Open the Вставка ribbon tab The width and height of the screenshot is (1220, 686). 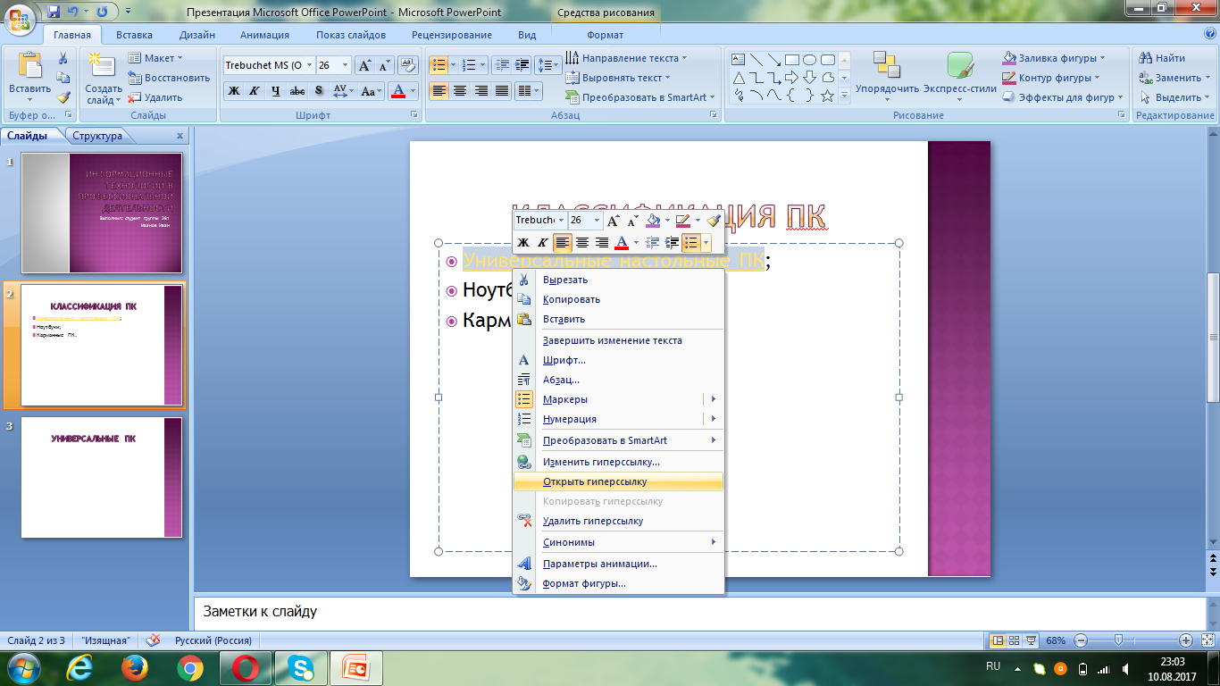coord(134,35)
